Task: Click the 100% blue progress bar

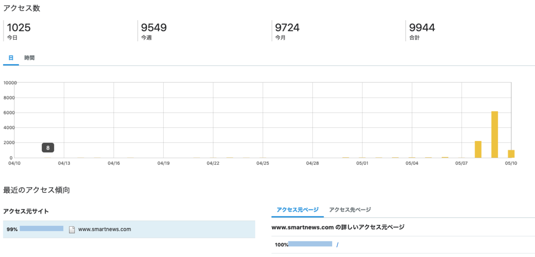Action: click(310, 244)
